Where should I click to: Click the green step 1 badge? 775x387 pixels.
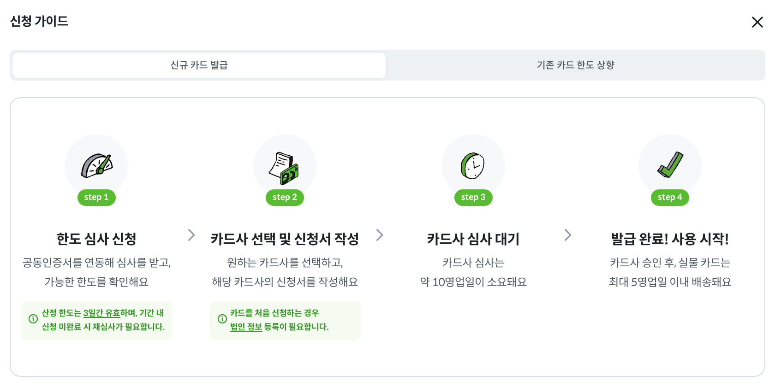pos(96,197)
